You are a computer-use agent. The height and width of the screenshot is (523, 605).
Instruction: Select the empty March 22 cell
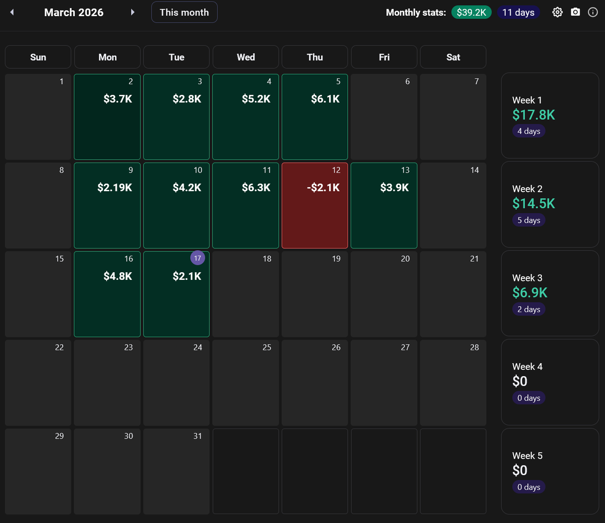(x=38, y=383)
